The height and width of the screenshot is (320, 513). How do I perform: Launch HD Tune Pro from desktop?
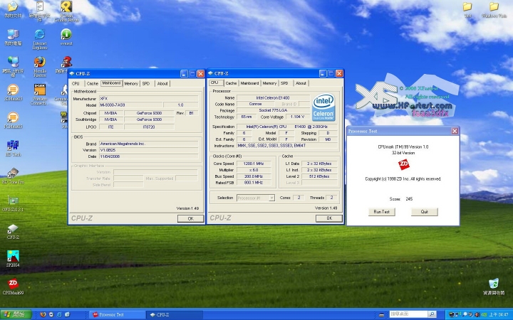pos(13,176)
